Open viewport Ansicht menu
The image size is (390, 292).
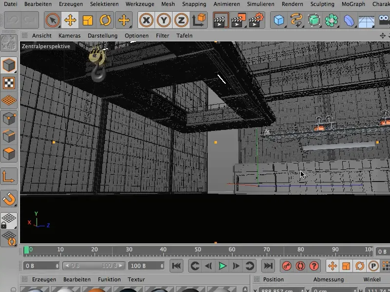click(42, 36)
